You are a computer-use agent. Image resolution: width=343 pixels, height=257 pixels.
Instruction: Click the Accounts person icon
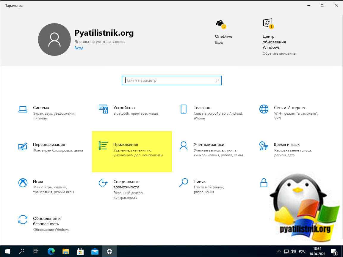[184, 146]
